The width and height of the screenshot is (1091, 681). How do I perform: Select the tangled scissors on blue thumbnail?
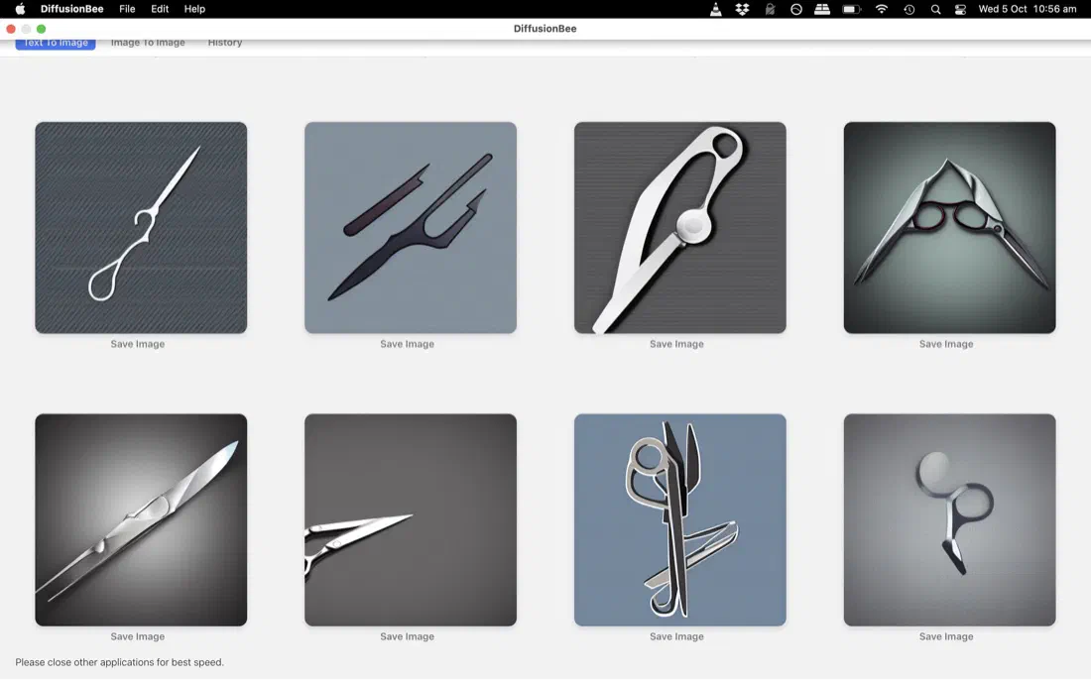(x=679, y=519)
